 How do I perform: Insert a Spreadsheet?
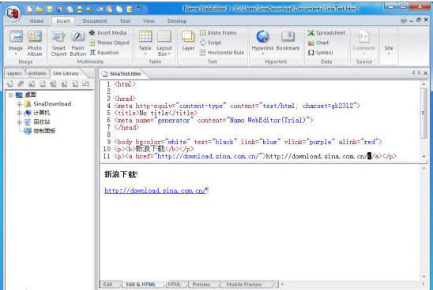pos(326,32)
